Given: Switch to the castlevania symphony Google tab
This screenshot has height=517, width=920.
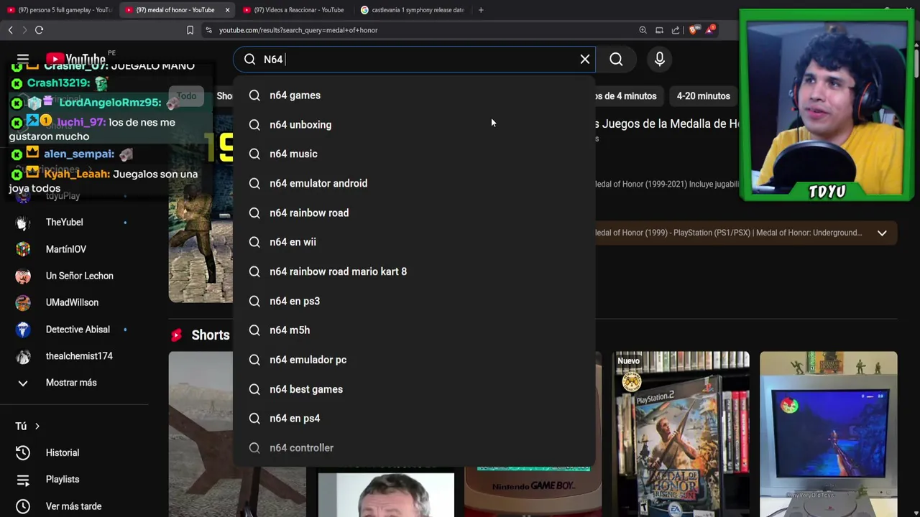Looking at the screenshot, I should [413, 10].
